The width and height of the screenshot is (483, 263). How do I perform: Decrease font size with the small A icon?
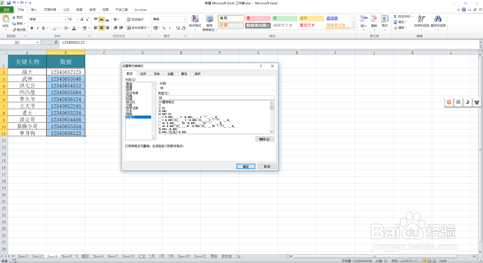click(87, 19)
